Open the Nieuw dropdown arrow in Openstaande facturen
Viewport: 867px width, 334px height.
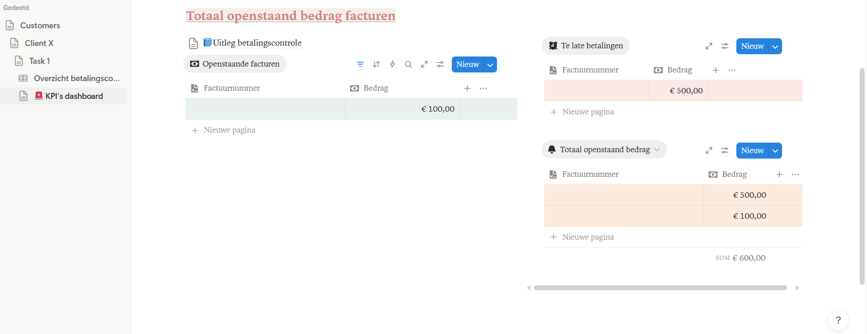coord(490,65)
